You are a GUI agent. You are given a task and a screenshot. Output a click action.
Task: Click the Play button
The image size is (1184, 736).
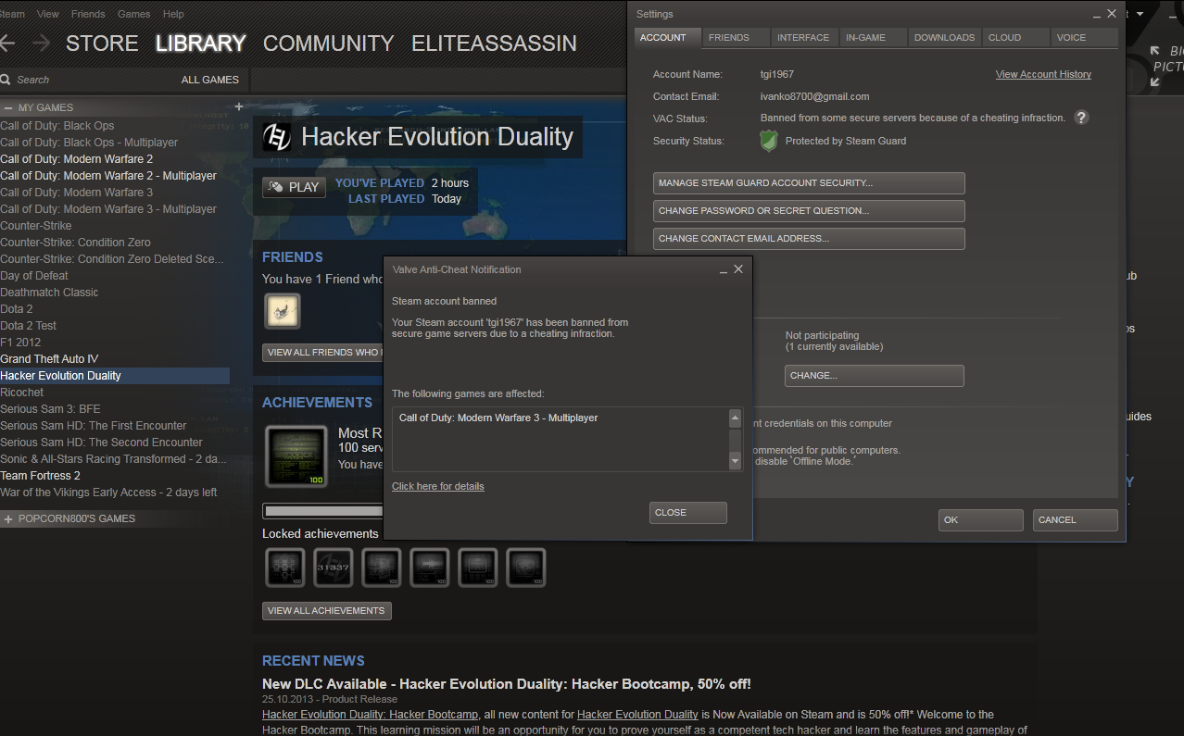pyautogui.click(x=294, y=187)
